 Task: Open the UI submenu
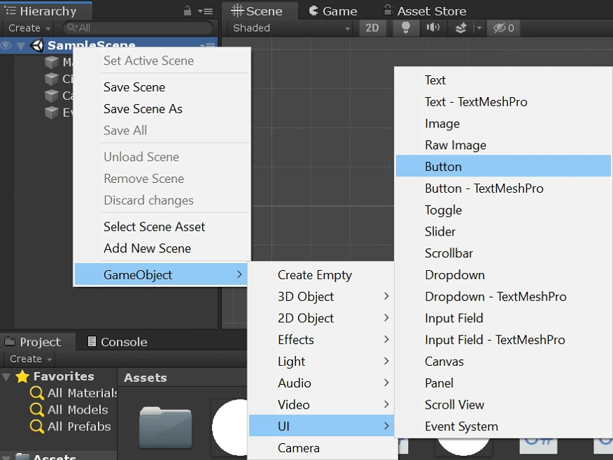point(321,426)
